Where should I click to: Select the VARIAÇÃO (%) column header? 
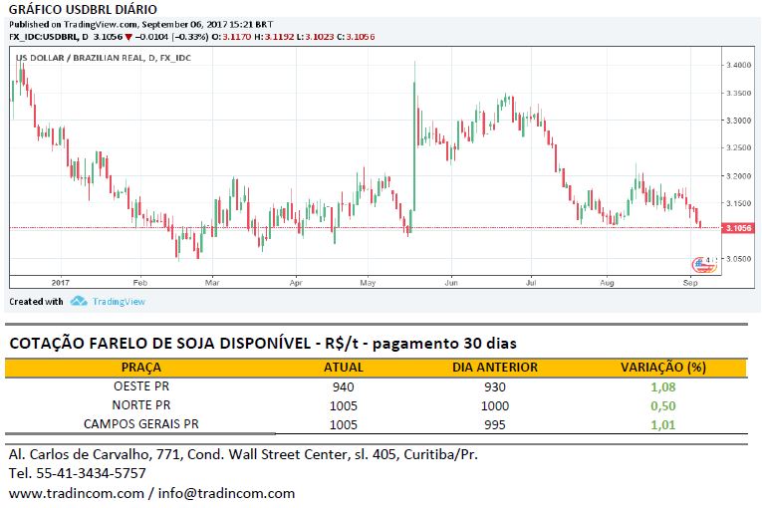pos(661,367)
